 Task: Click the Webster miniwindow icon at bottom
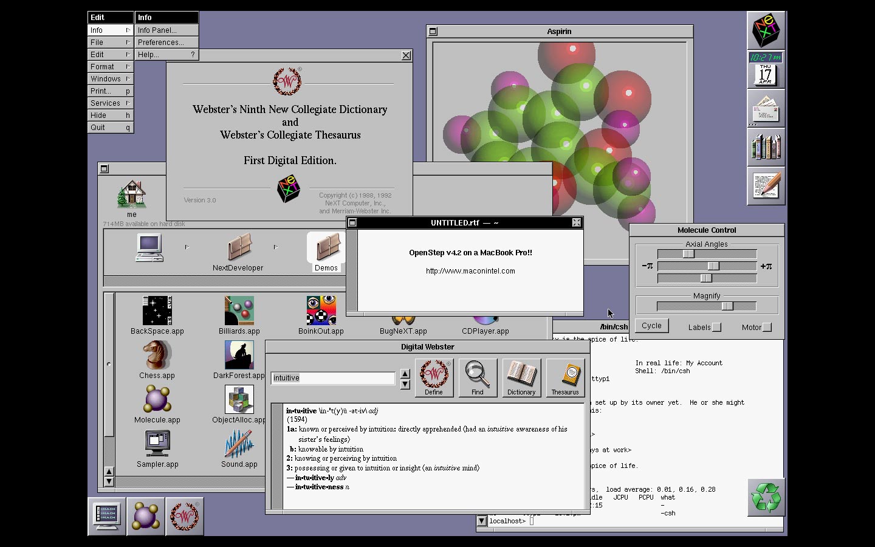tap(185, 517)
